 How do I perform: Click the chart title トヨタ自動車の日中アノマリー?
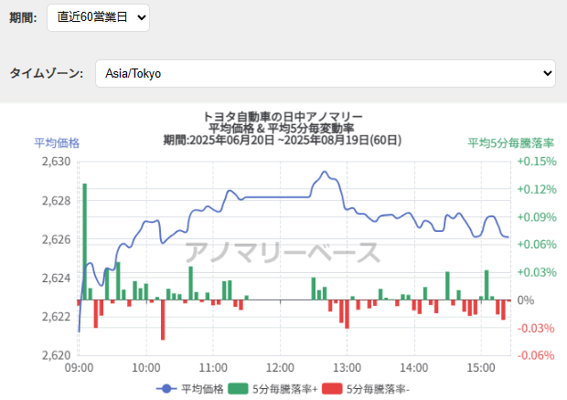[283, 117]
